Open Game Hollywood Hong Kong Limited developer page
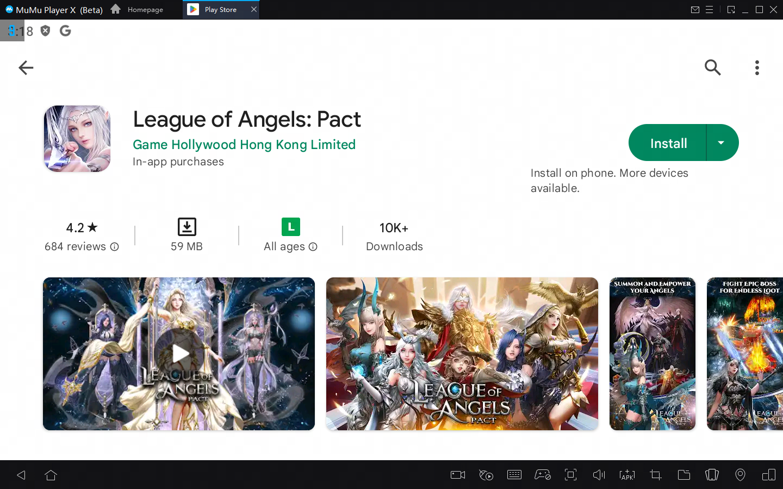The height and width of the screenshot is (489, 783). 244,145
